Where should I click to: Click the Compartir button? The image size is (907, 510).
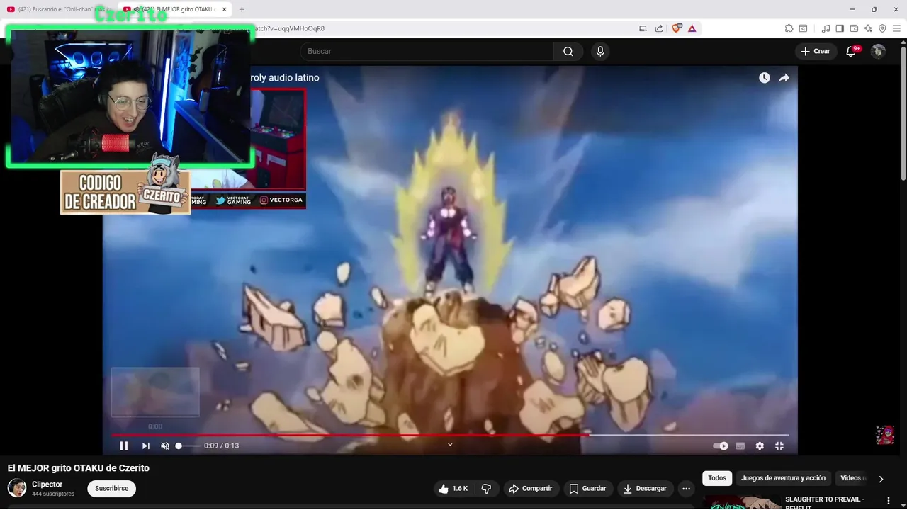point(531,489)
